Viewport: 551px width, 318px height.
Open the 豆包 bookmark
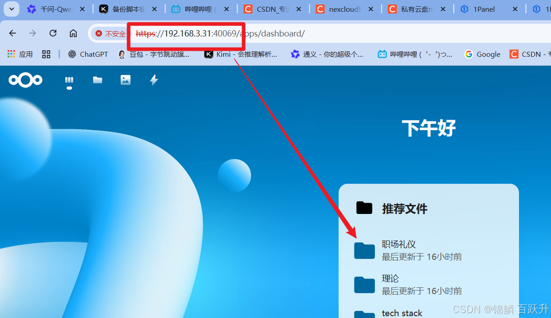154,54
